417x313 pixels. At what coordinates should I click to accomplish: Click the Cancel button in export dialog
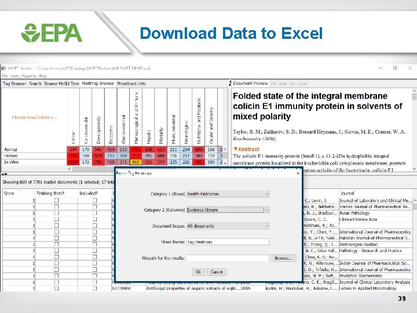point(217,272)
